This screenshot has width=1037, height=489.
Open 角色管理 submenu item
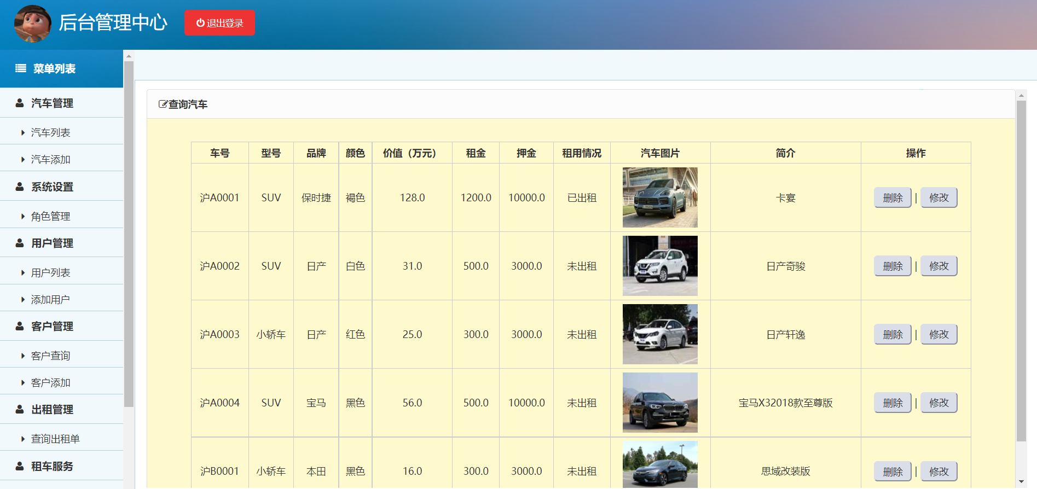61,216
